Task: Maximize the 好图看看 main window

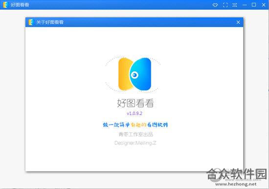Action: click(254, 4)
